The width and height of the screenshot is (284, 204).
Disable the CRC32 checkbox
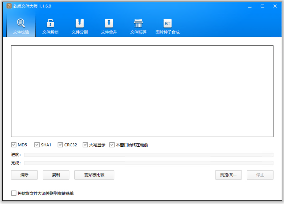pos(60,145)
